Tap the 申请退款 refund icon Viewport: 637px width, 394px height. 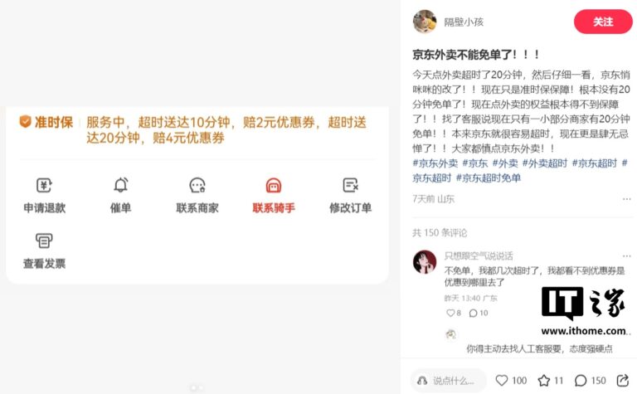pyautogui.click(x=44, y=185)
